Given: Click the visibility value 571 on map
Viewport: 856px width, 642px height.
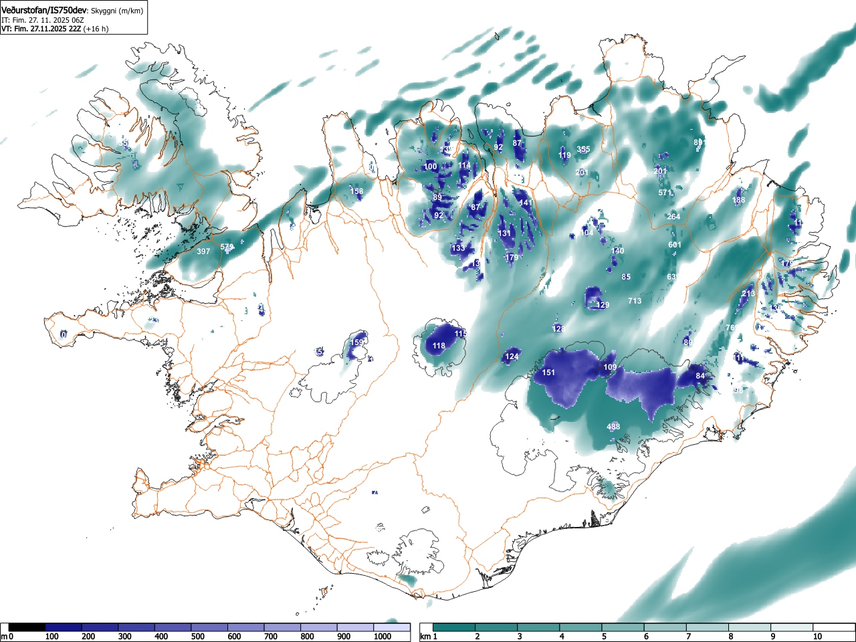Looking at the screenshot, I should (x=664, y=193).
